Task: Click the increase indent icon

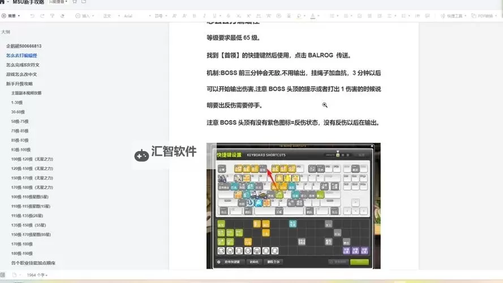Action: (380, 16)
